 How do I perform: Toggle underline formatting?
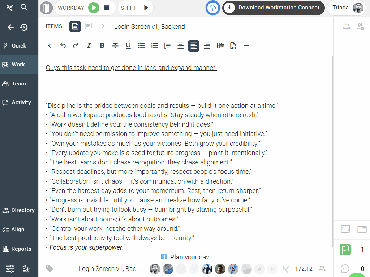(x=128, y=45)
